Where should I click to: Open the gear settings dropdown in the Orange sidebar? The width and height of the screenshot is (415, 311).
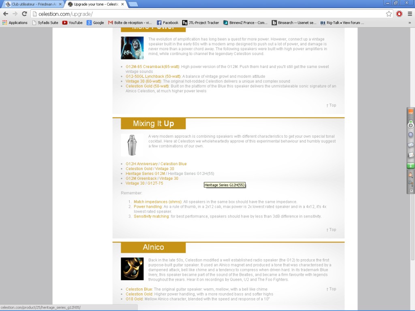coord(411,183)
